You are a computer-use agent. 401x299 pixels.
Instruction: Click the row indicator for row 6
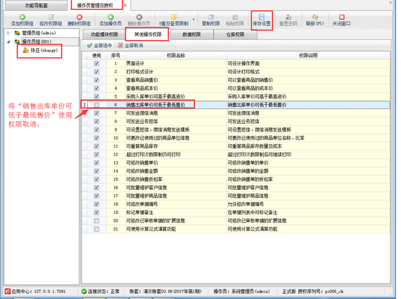point(84,105)
